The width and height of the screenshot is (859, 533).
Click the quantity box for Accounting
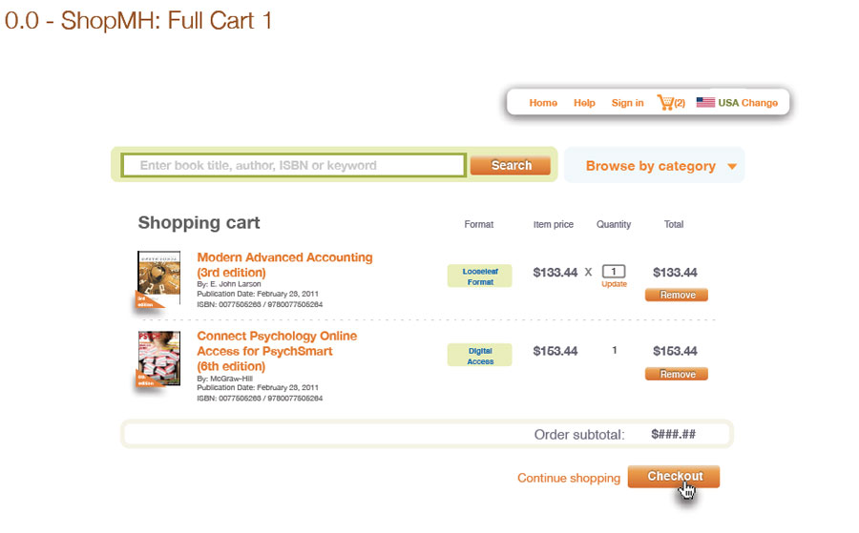click(614, 272)
